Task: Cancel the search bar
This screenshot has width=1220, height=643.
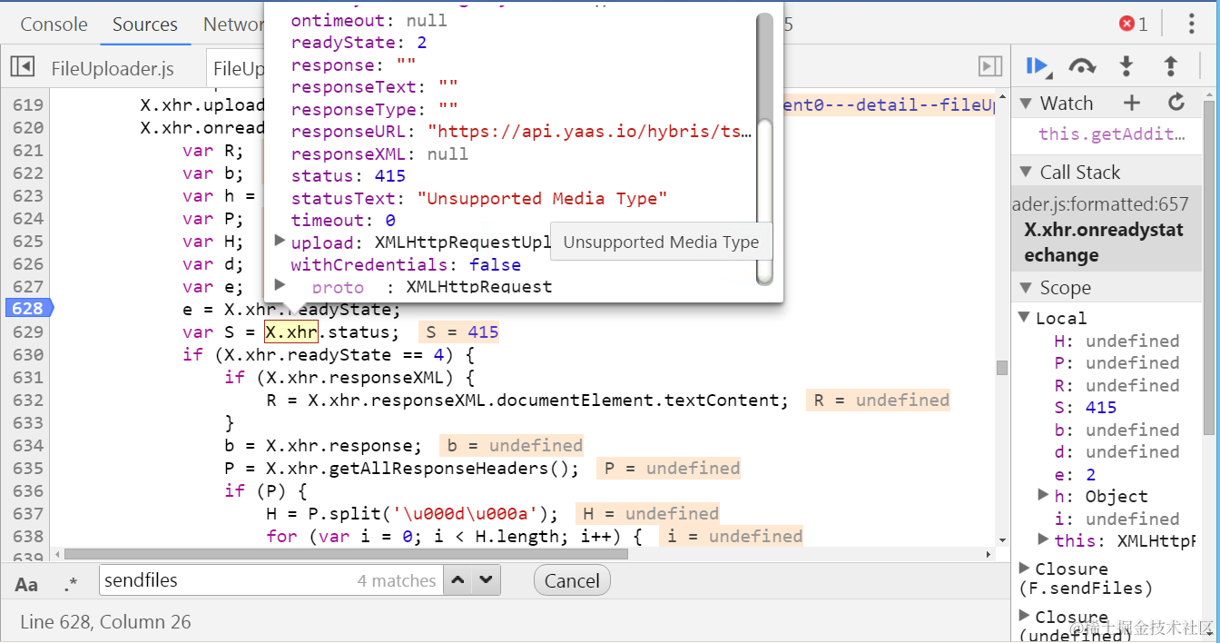Action: click(x=572, y=580)
